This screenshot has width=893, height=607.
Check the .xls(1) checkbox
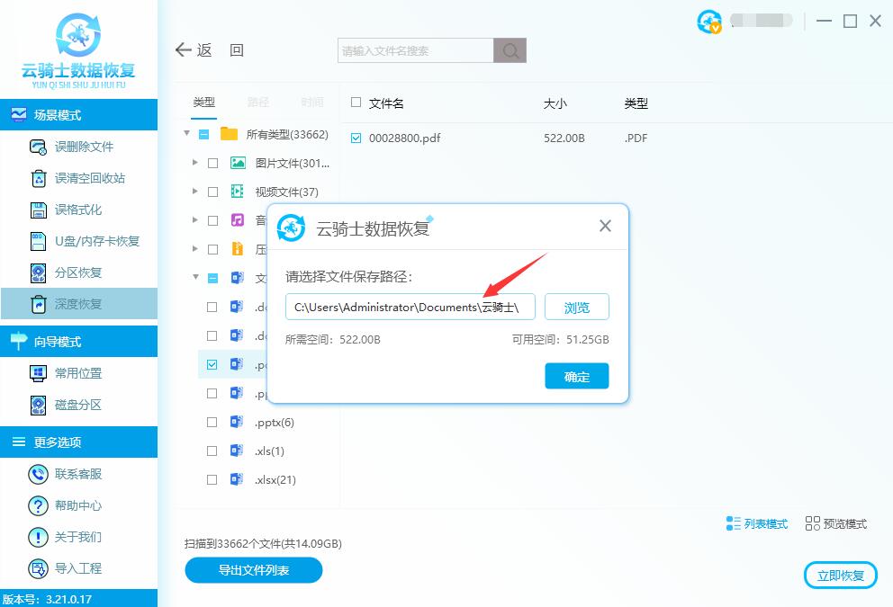point(212,451)
